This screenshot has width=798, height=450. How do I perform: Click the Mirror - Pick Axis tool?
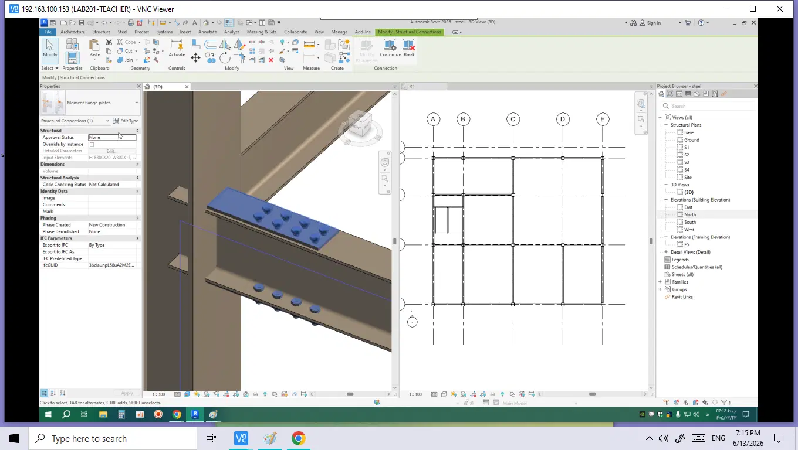click(225, 45)
